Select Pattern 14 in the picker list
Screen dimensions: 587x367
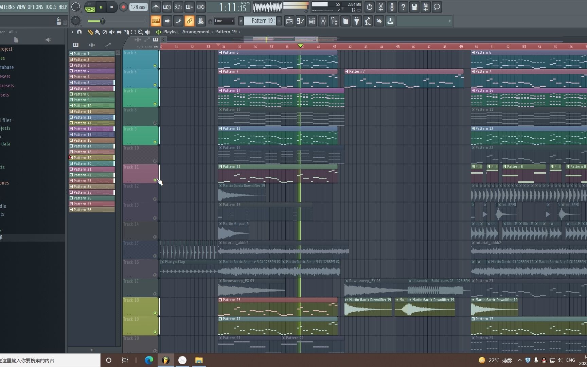(x=92, y=129)
